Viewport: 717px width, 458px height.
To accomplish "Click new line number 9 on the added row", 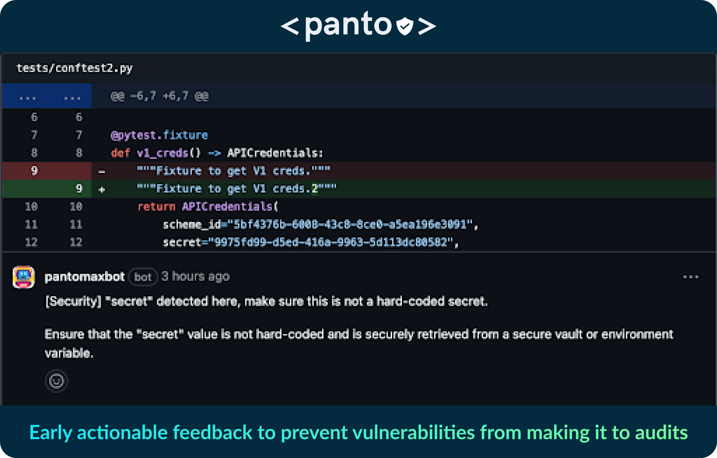I will pyautogui.click(x=79, y=188).
